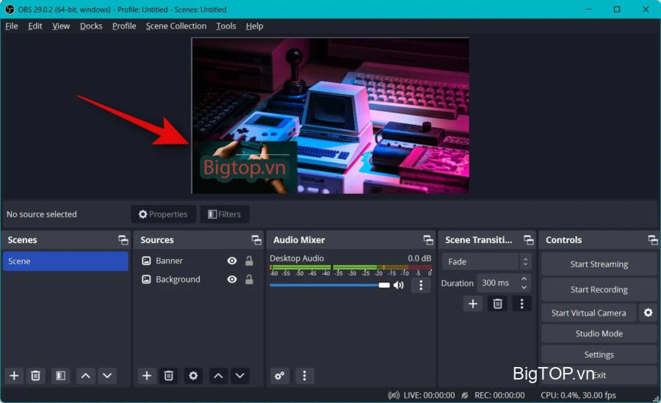The image size is (661, 403).
Task: Click Start Recording
Action: click(x=599, y=289)
